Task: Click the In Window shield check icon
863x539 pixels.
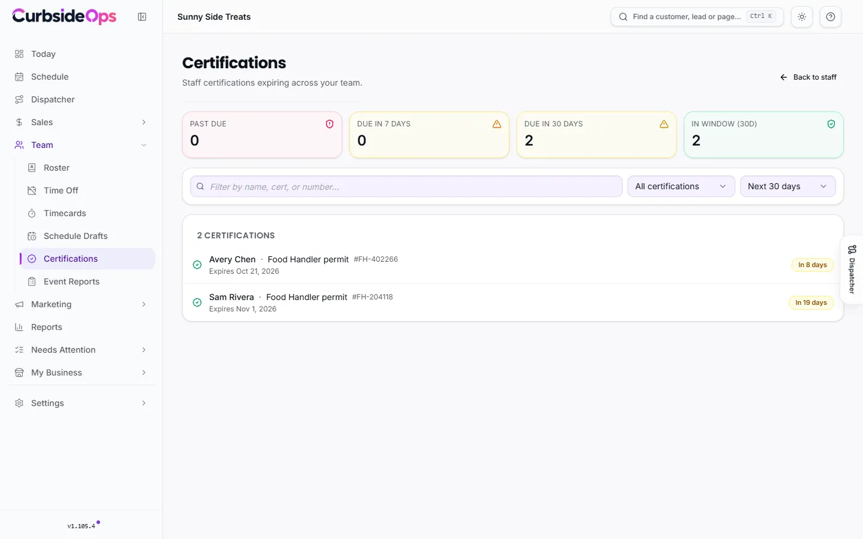Action: (x=831, y=124)
